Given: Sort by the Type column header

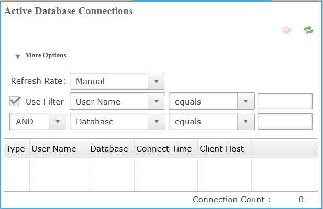Looking at the screenshot, I should 16,149.
